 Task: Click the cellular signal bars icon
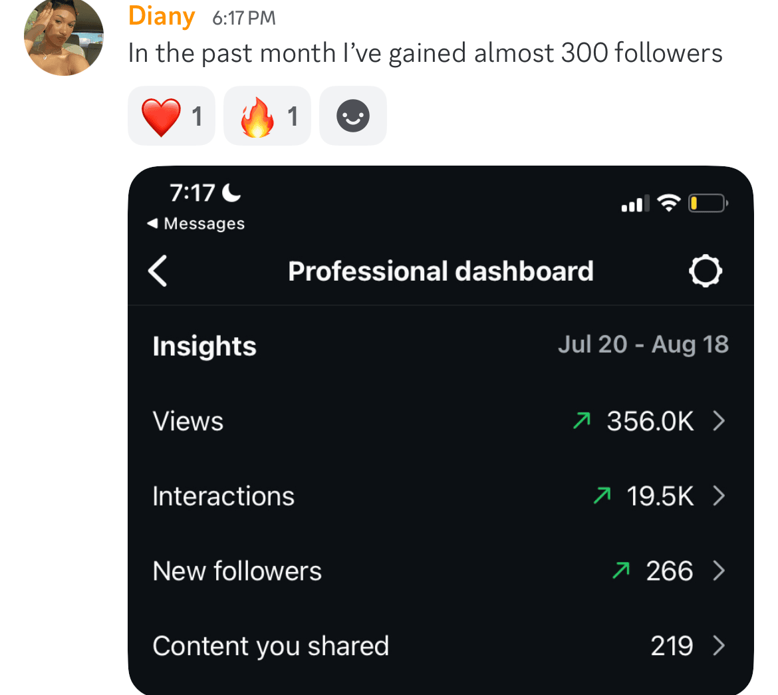click(635, 204)
